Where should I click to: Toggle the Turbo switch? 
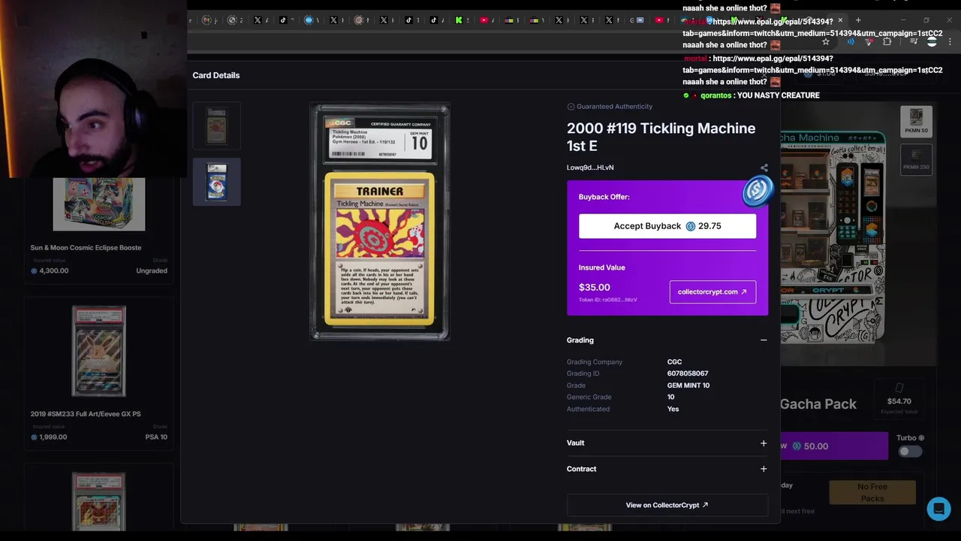910,452
